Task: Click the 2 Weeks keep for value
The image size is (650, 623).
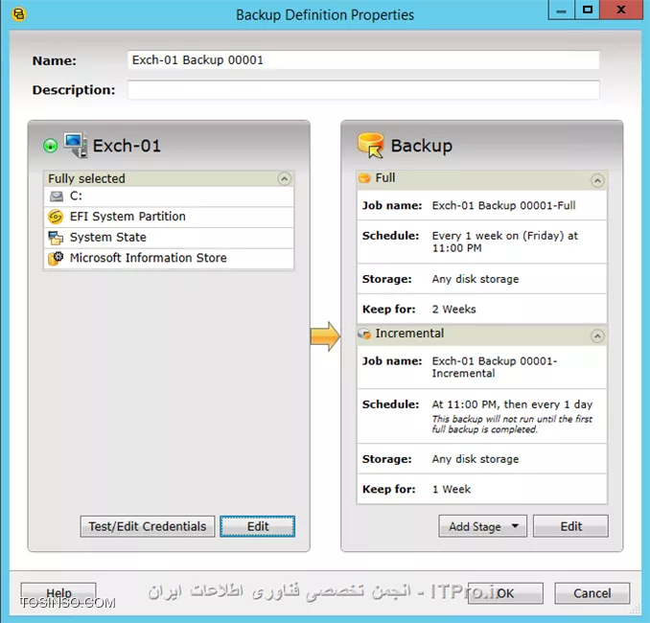Action: click(453, 310)
